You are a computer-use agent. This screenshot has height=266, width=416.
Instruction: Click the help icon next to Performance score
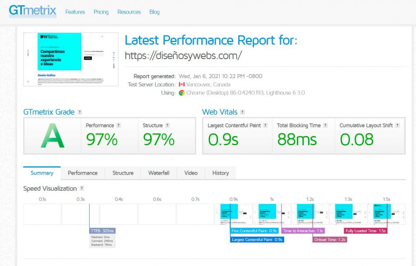click(119, 125)
